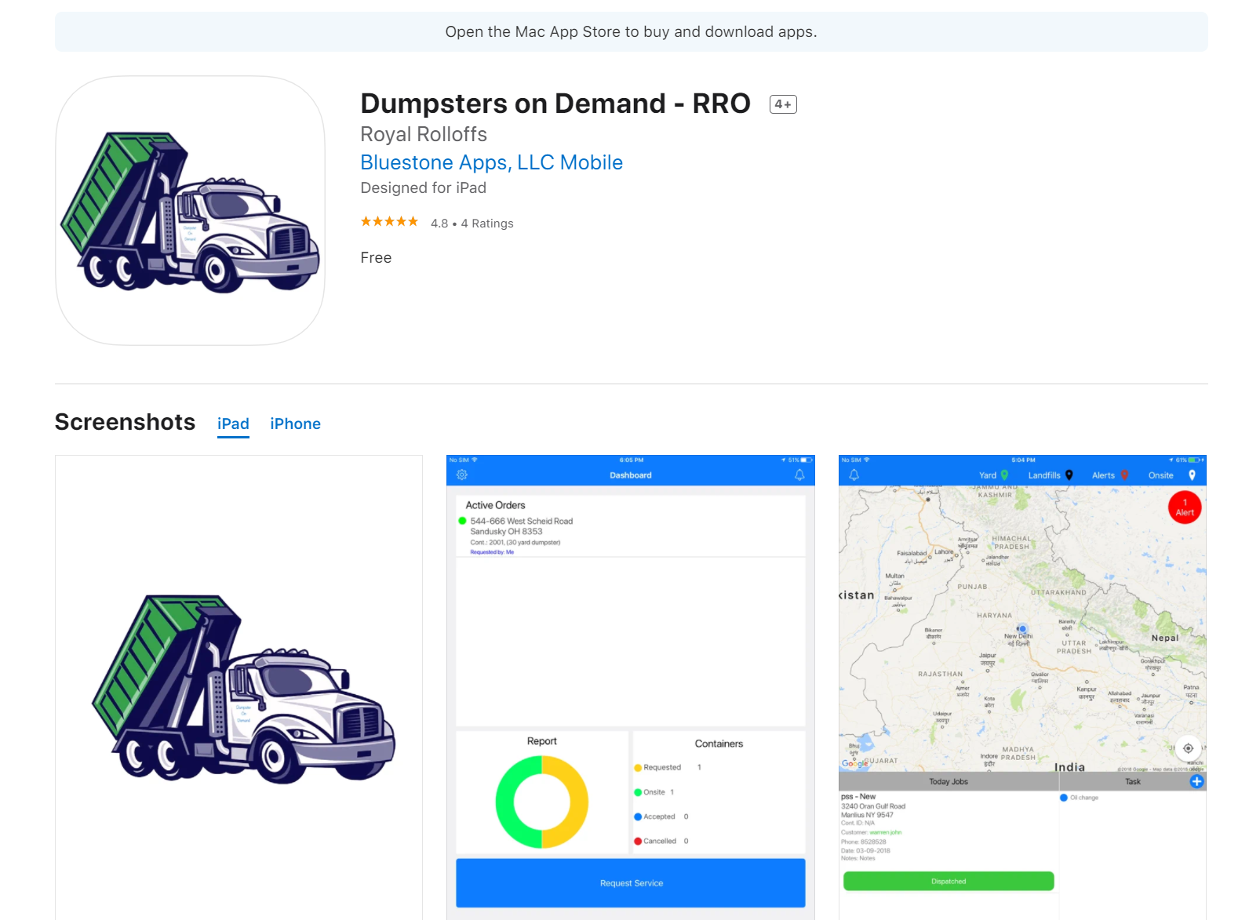Click the map locate-me target icon
Viewport: 1260px width, 920px height.
tap(1188, 748)
